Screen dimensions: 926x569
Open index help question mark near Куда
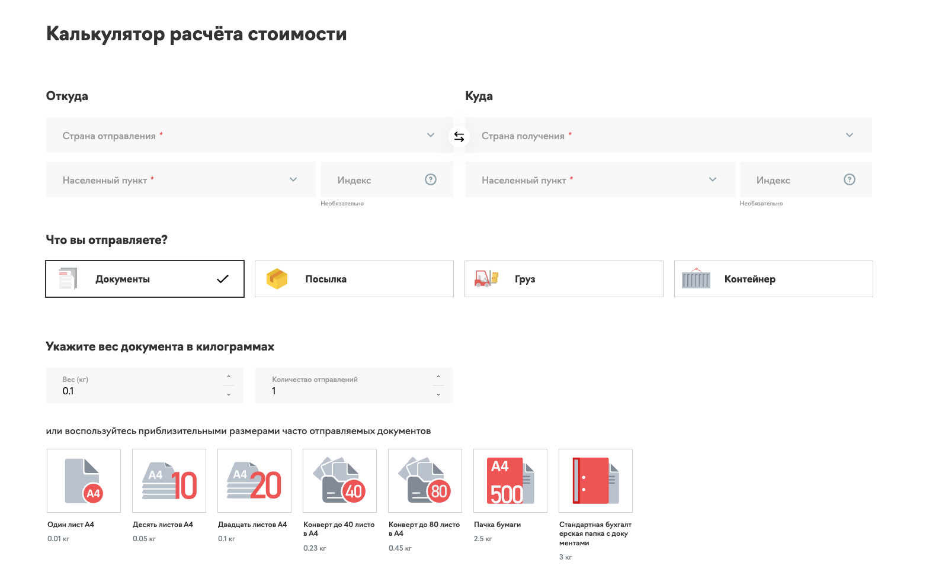pos(850,179)
